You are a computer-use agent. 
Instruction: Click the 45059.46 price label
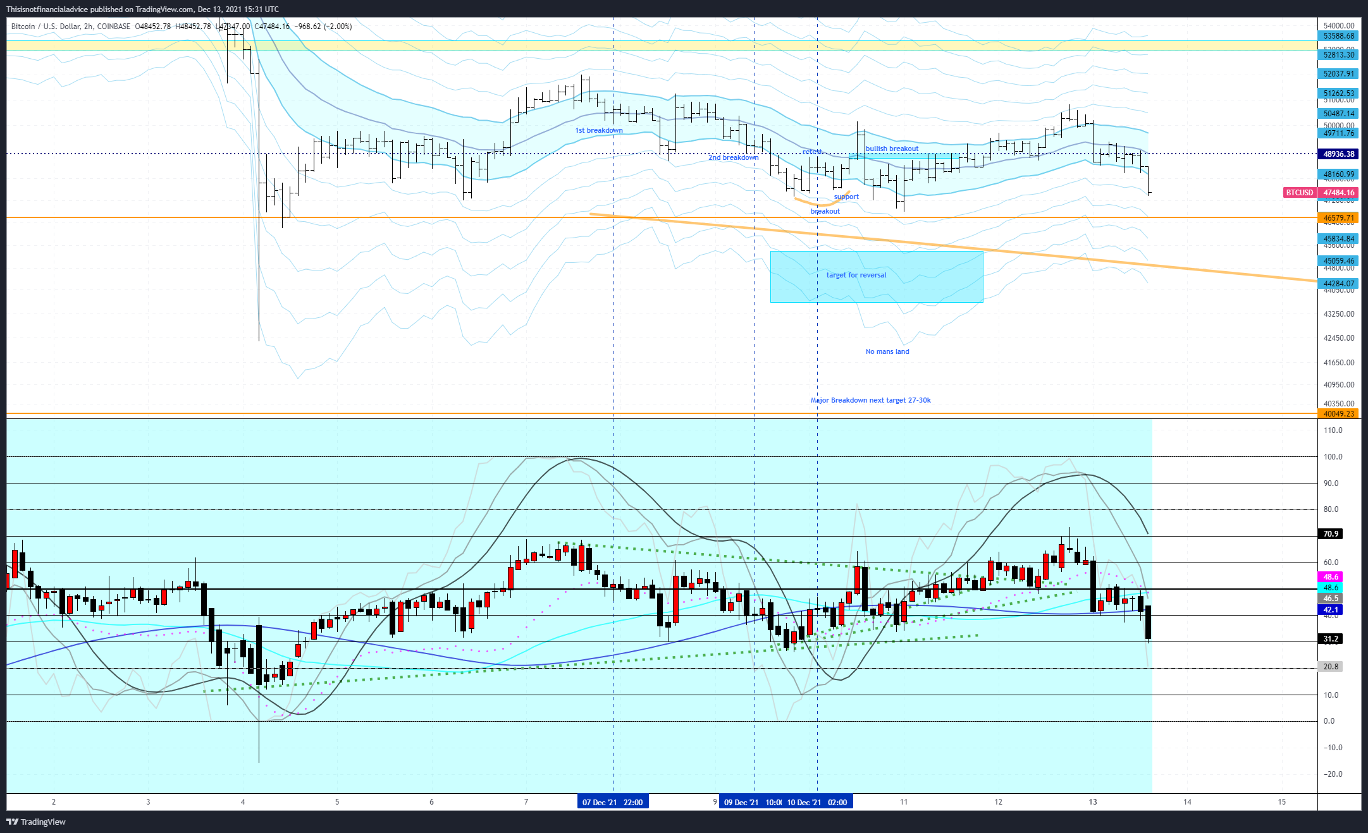coord(1339,261)
